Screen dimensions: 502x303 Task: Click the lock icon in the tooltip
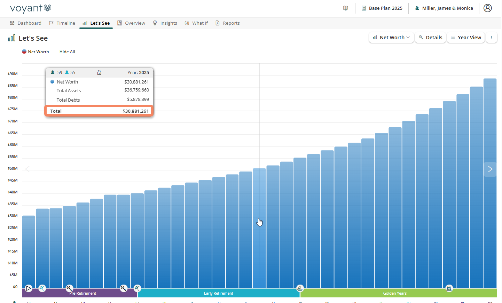click(x=99, y=72)
